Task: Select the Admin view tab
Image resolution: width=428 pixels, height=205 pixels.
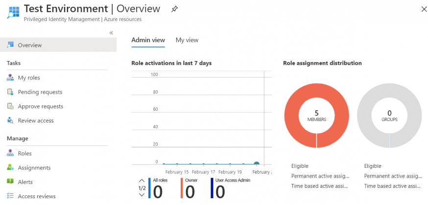Action: 148,40
